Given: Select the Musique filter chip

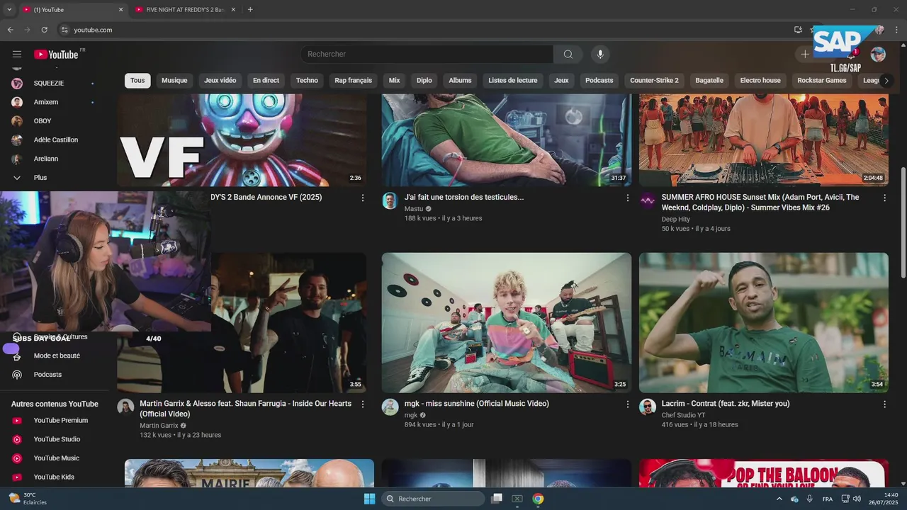Looking at the screenshot, I should click(174, 81).
